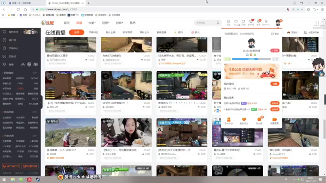Expand the 游戏 navigation dropdown
Image resolution: width=326 pixels, height=183 pixels.
click(119, 23)
